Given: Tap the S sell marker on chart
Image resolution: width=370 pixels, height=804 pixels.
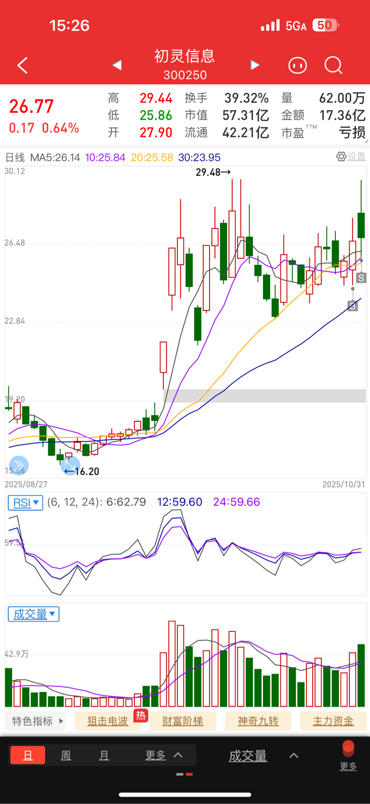Looking at the screenshot, I should (361, 278).
